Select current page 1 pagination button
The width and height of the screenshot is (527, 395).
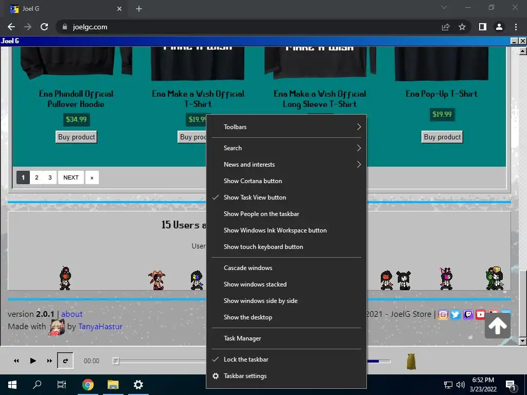(x=23, y=177)
